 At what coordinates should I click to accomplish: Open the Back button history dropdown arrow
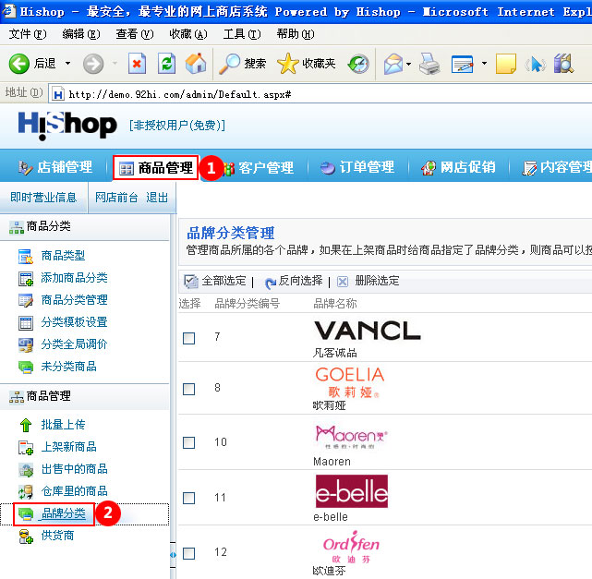(x=68, y=64)
